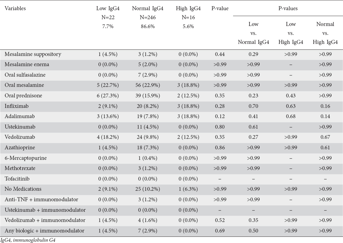Click the "Oral prednisone" row label
The width and height of the screenshot is (343, 243).
click(x=23, y=96)
